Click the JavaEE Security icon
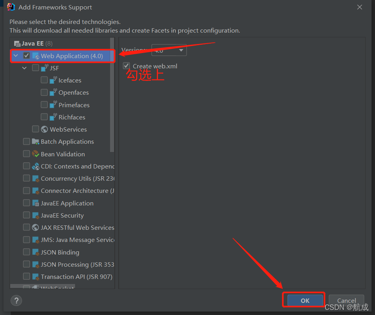 [36, 215]
